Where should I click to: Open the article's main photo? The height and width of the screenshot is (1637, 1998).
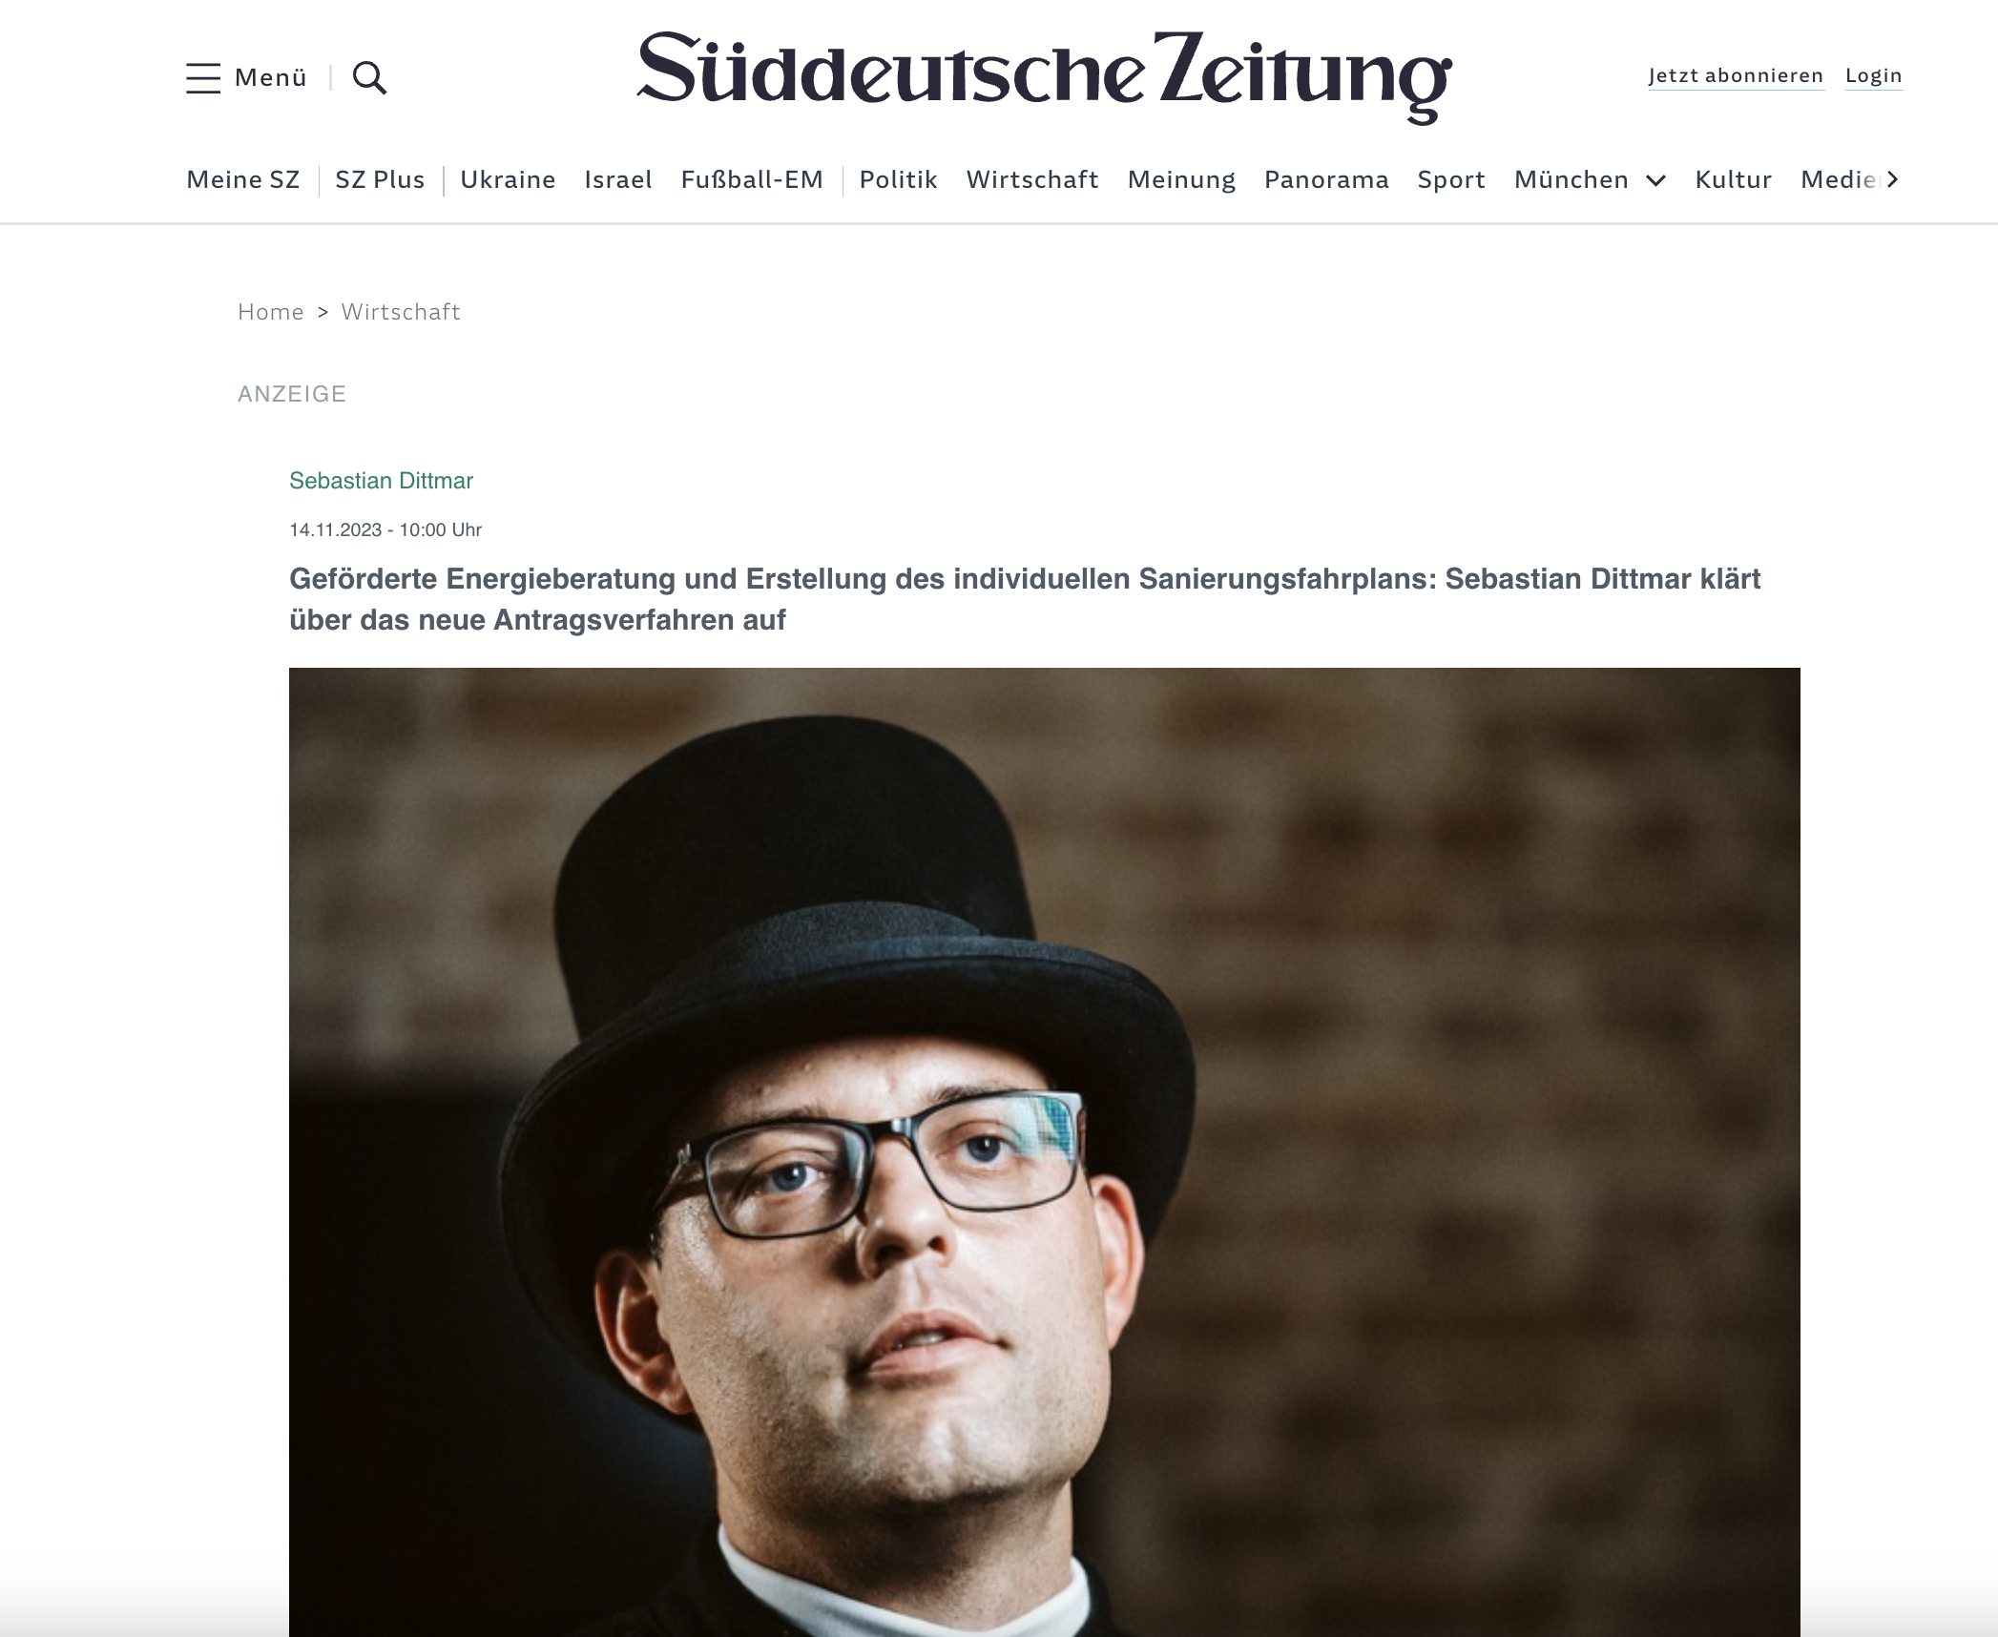click(x=1044, y=1151)
